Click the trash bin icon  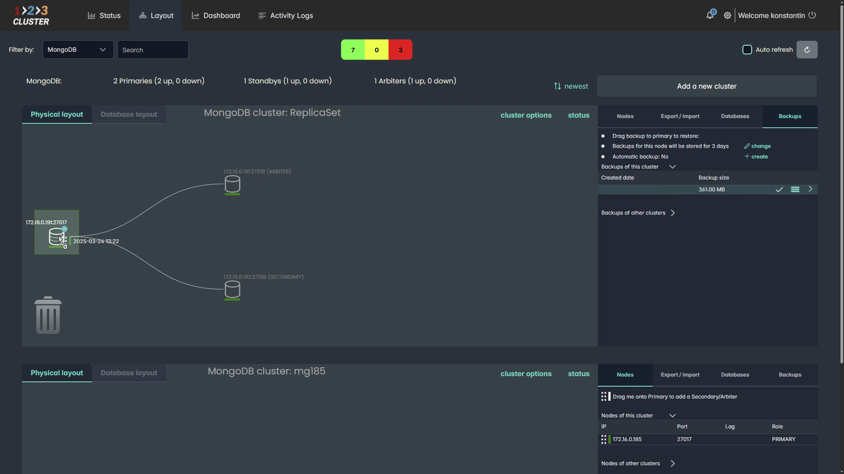[x=48, y=316]
